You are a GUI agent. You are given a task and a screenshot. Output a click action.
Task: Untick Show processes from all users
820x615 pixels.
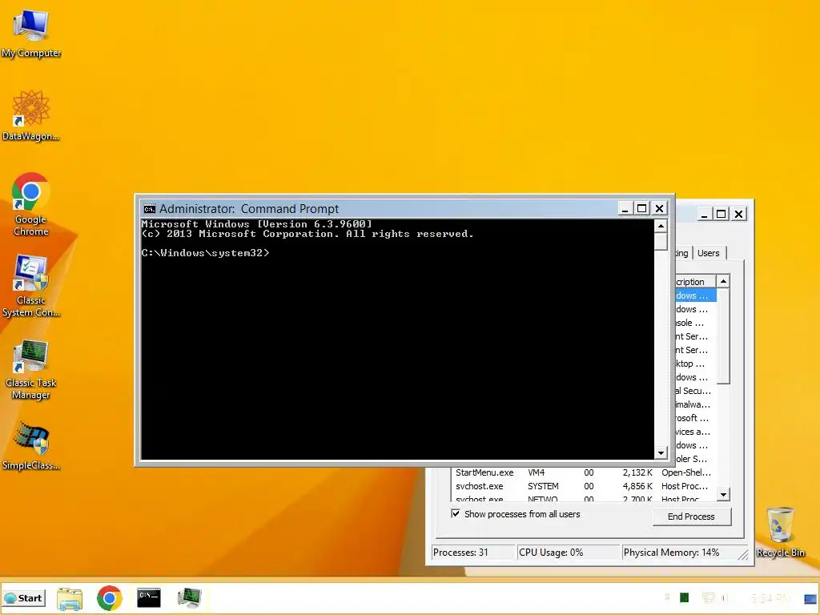point(456,513)
